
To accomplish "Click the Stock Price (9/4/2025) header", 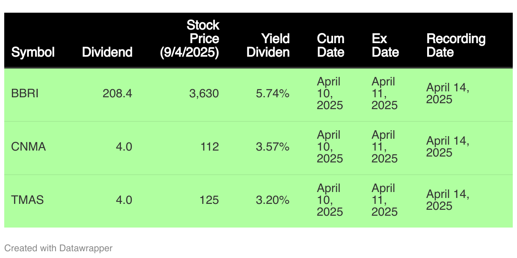I will tap(189, 39).
